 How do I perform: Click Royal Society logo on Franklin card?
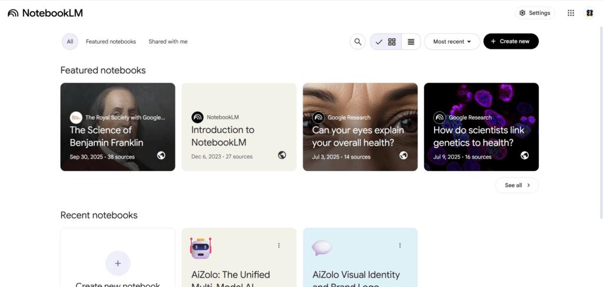[x=76, y=117]
